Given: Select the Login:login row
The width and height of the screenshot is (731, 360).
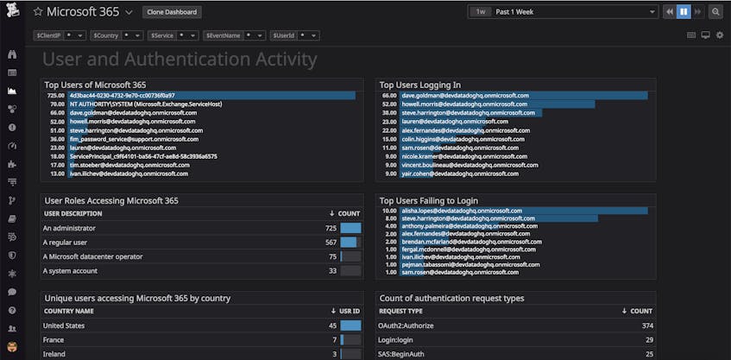Looking at the screenshot, I should pos(515,340).
